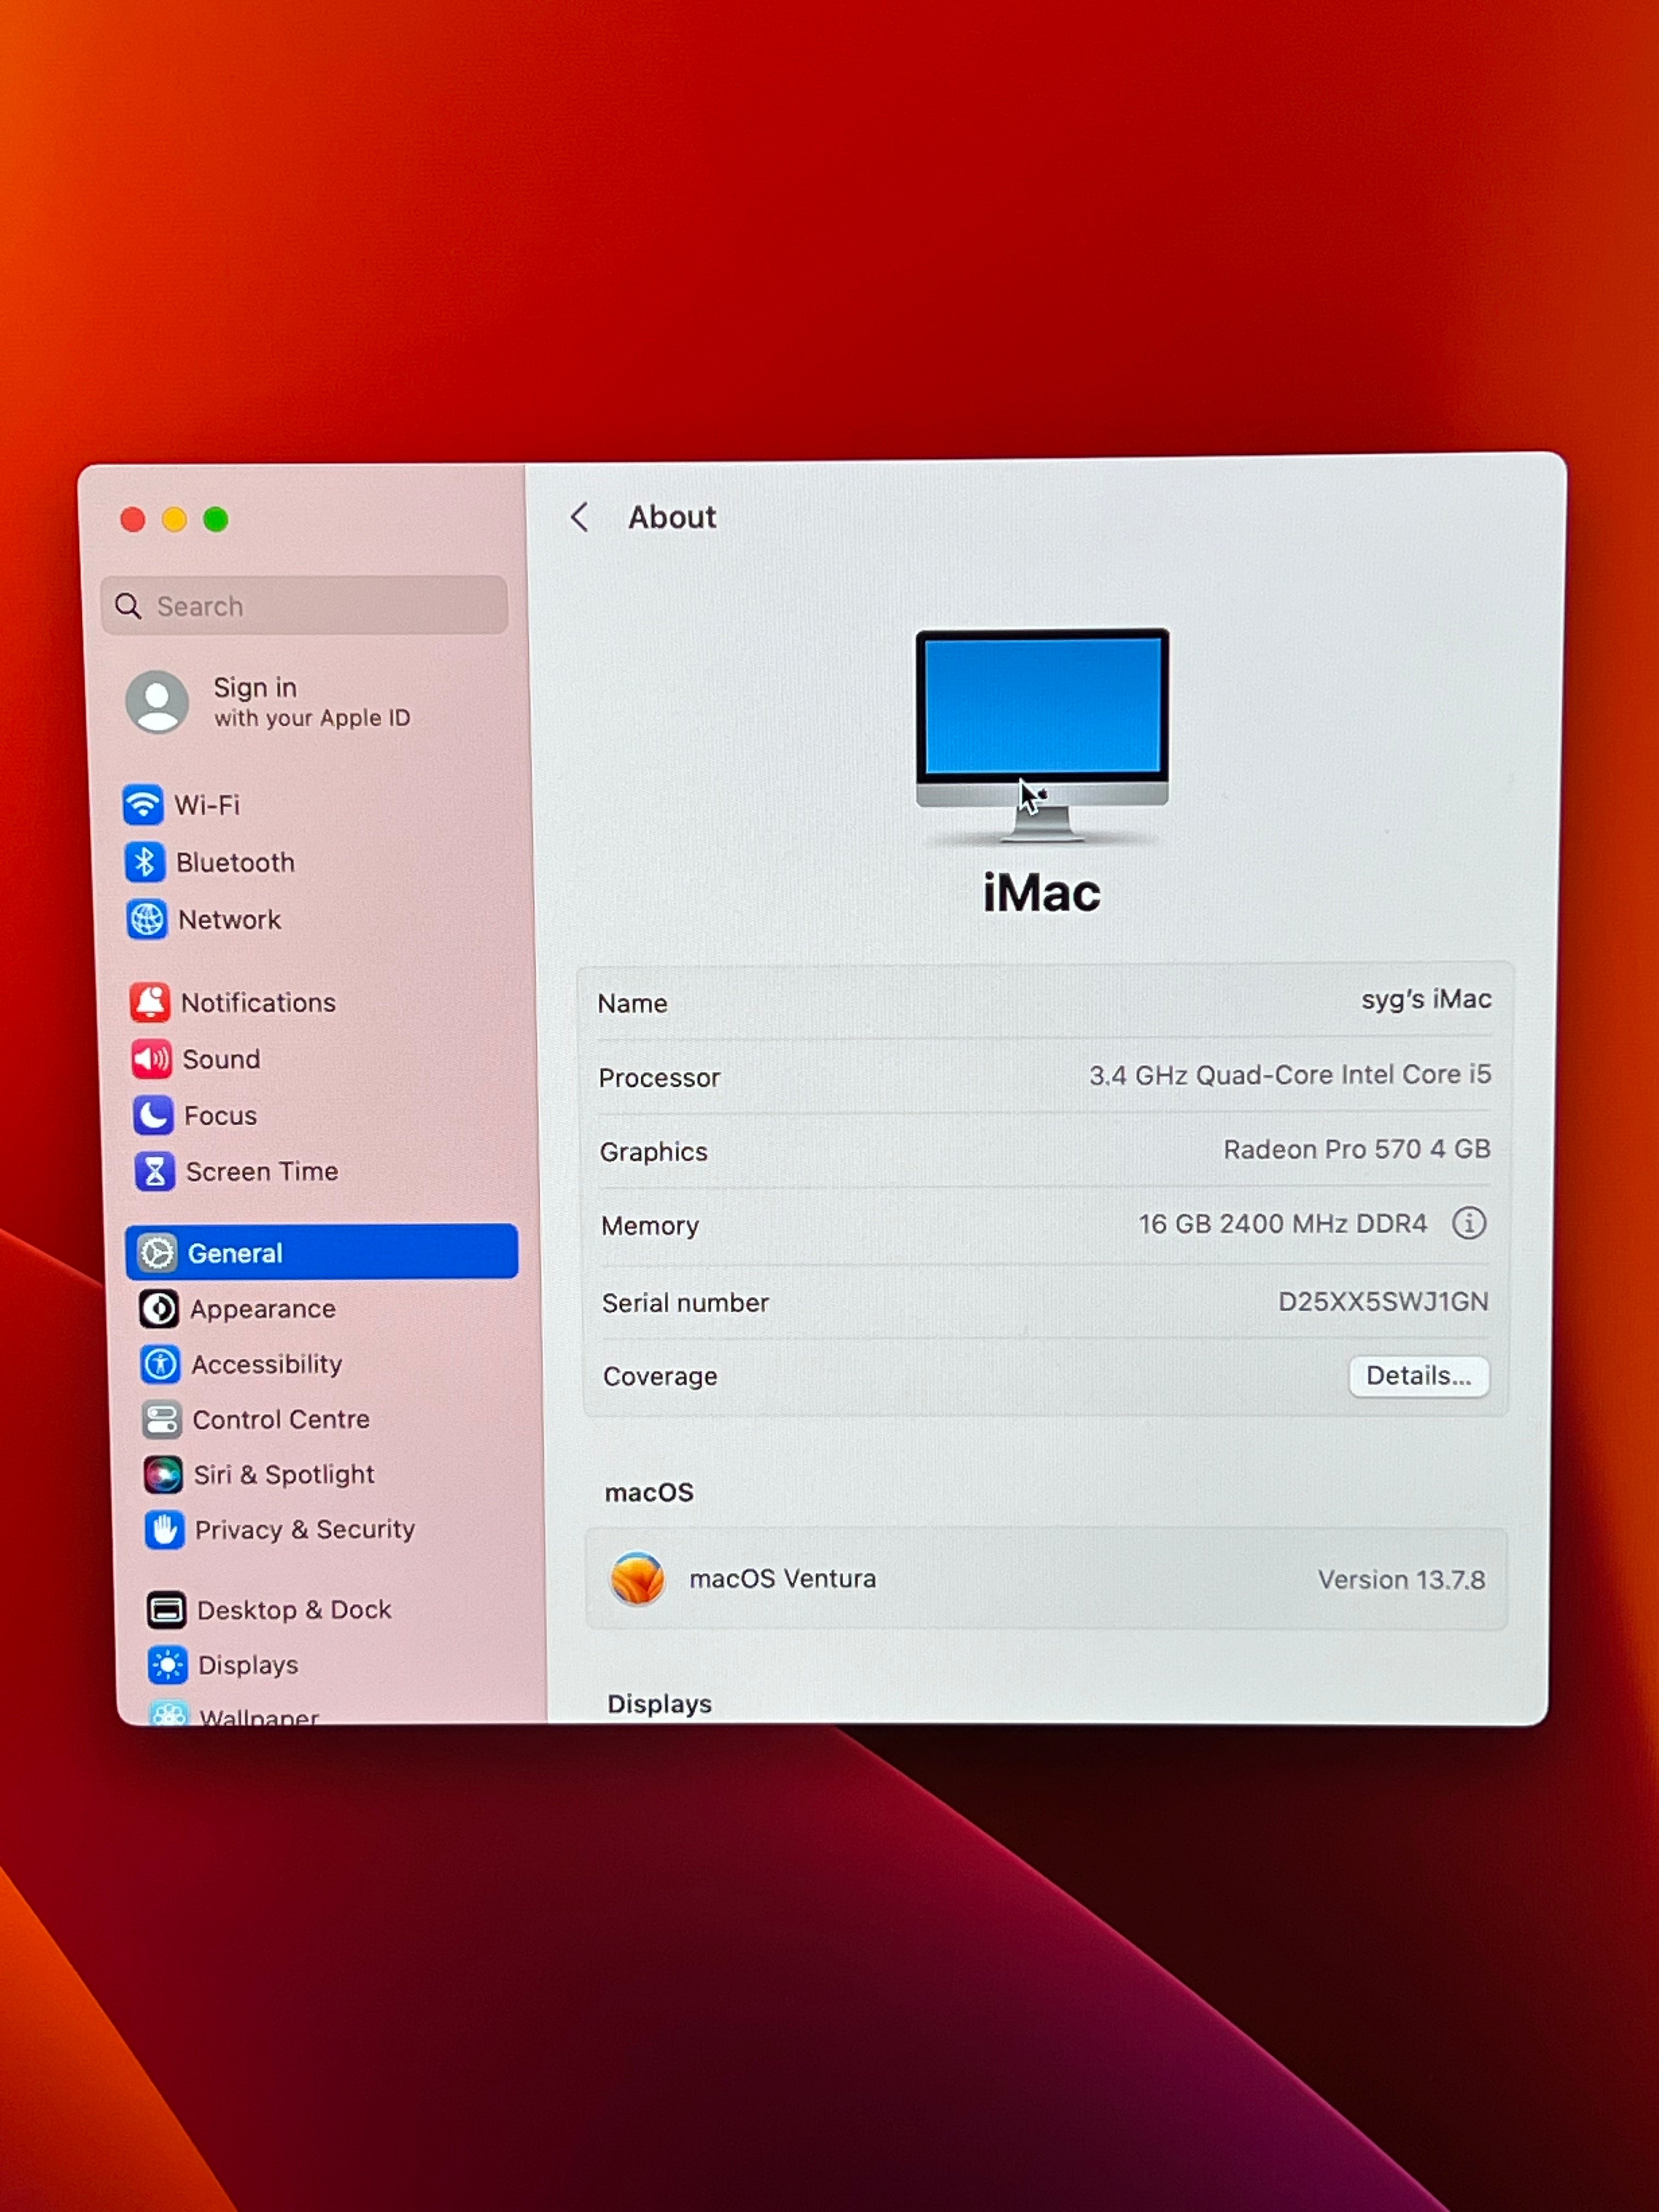Select Bluetooth label in sidebar

pyautogui.click(x=235, y=862)
